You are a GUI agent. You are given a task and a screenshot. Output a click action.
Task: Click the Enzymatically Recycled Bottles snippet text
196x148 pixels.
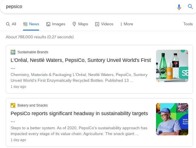(x=79, y=78)
